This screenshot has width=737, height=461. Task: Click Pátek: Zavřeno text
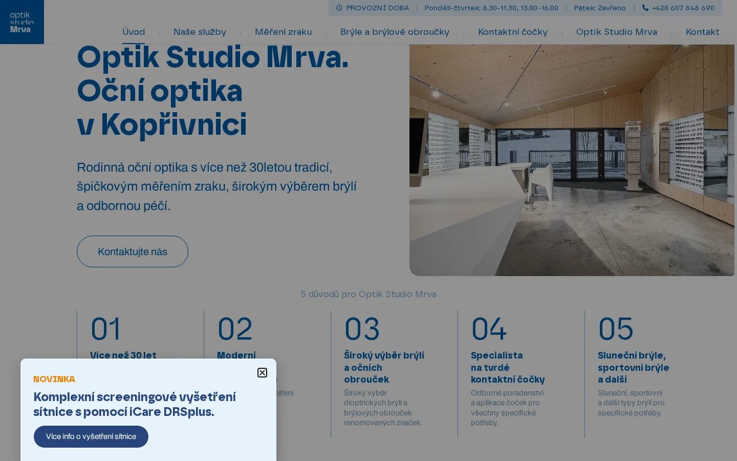600,8
